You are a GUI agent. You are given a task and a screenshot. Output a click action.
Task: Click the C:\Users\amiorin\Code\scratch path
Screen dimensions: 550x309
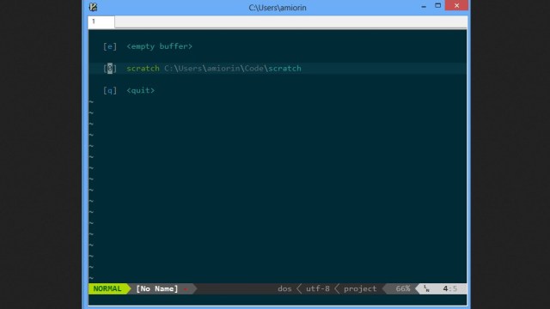coord(233,69)
